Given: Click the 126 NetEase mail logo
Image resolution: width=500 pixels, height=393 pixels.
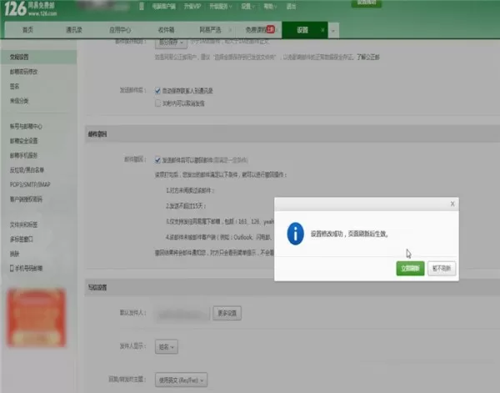Looking at the screenshot, I should click(x=31, y=9).
